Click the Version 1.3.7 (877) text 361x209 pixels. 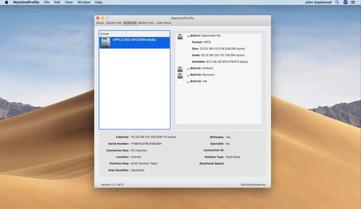[x=112, y=184]
